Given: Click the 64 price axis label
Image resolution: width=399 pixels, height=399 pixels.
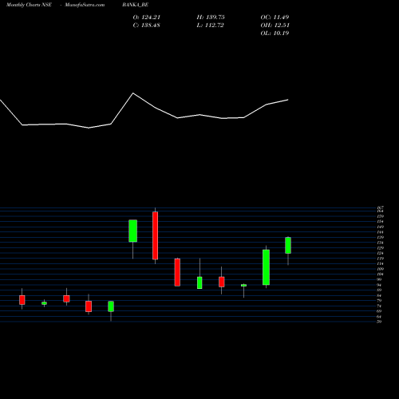Looking at the screenshot, I should (379, 317).
